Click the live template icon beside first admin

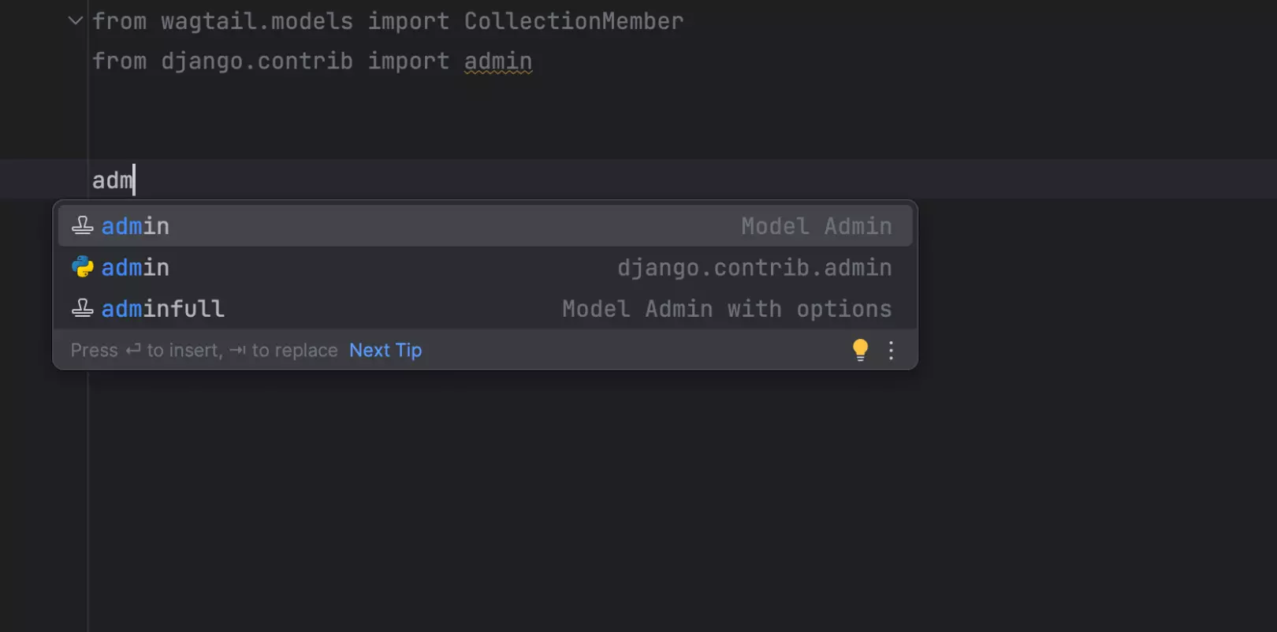click(83, 226)
